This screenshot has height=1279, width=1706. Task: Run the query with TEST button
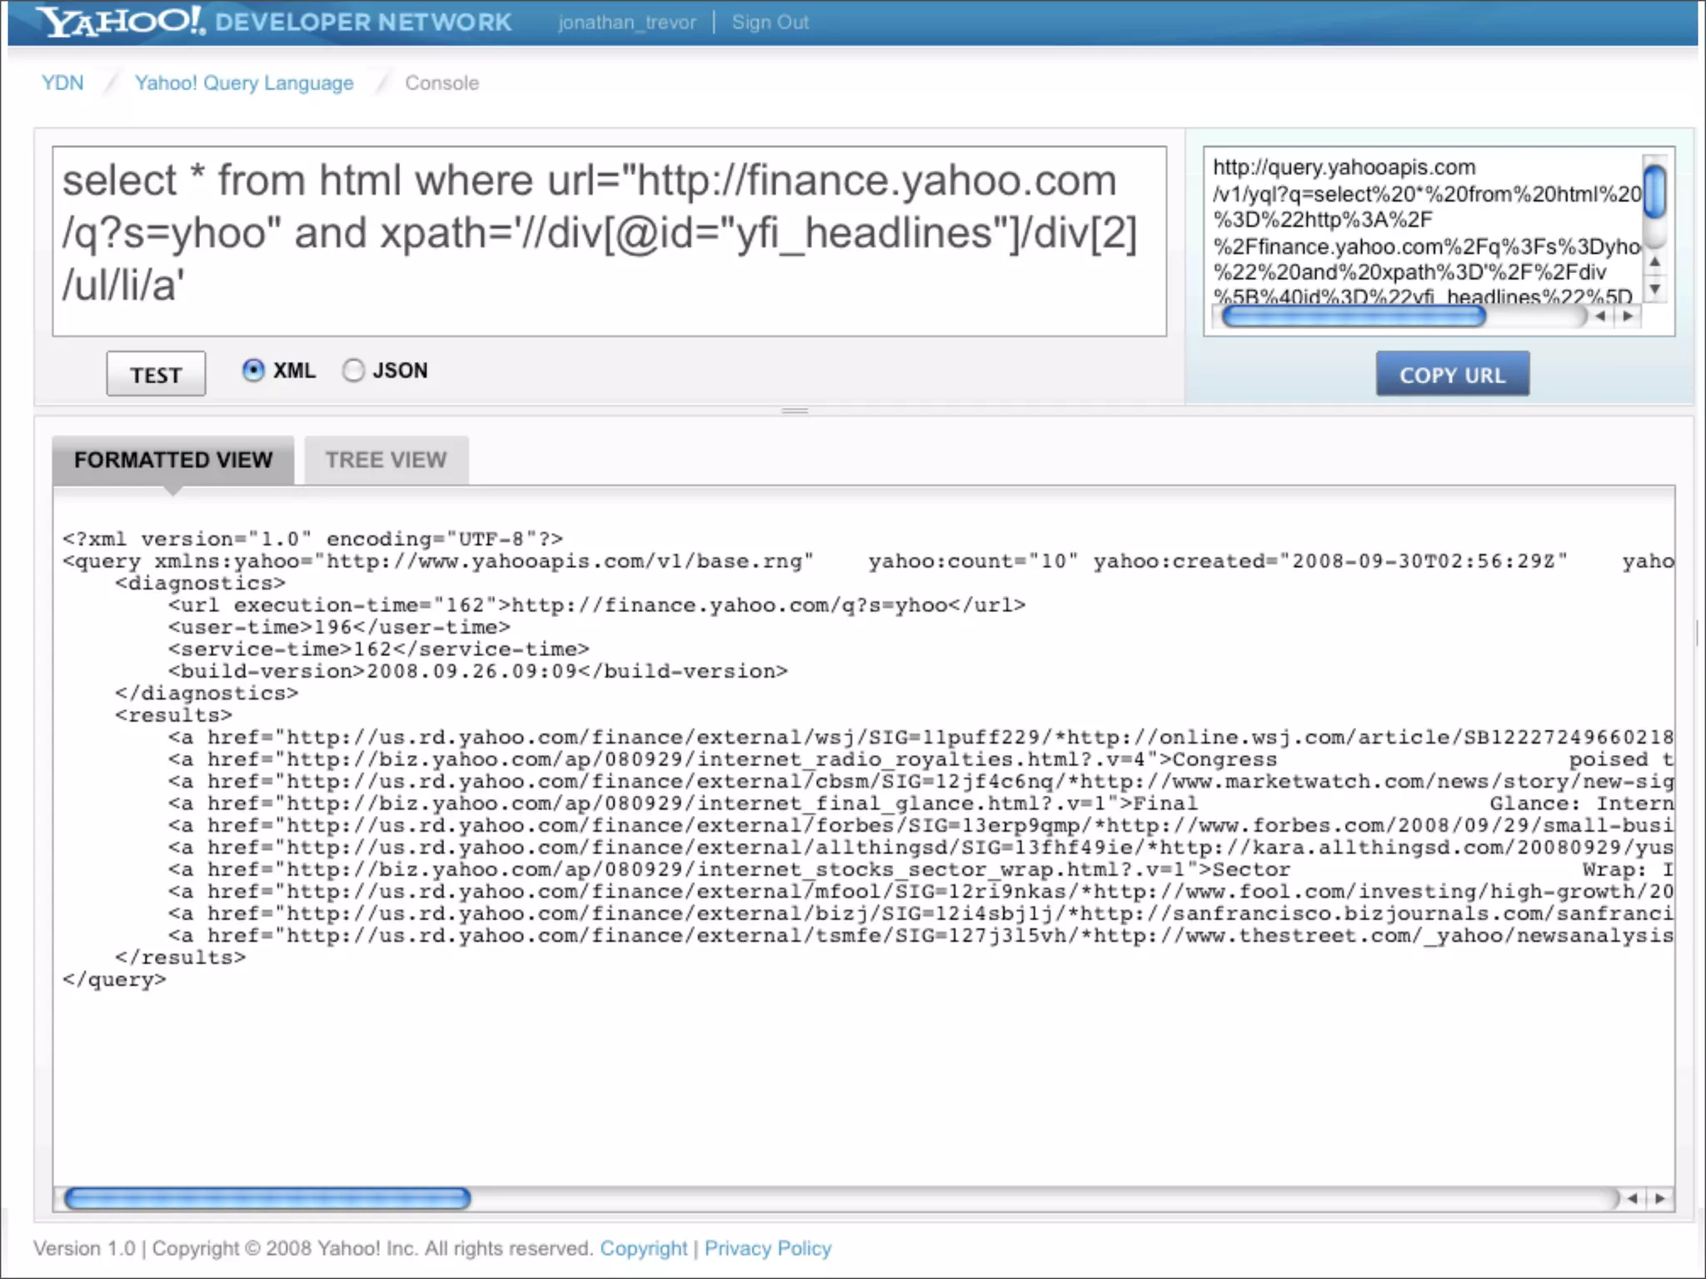coord(156,374)
